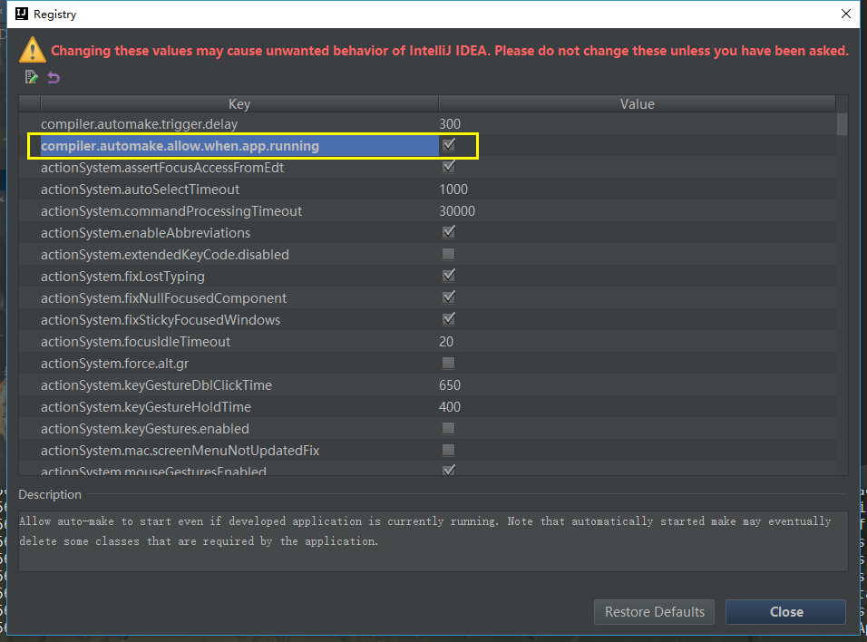Image resolution: width=867 pixels, height=642 pixels.
Task: Turn on actionSystem.keyGestures.enabled checkbox
Action: pos(448,428)
